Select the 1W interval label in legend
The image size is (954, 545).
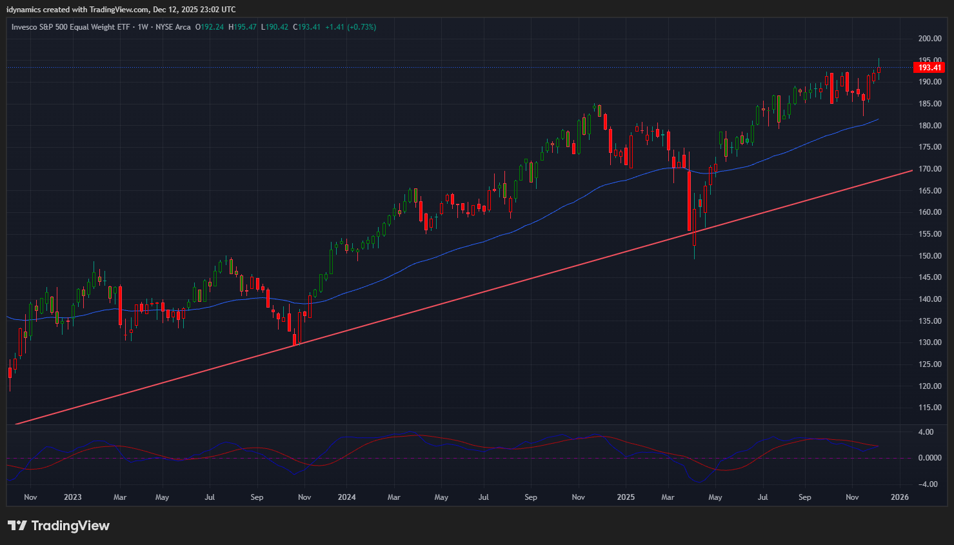point(143,27)
